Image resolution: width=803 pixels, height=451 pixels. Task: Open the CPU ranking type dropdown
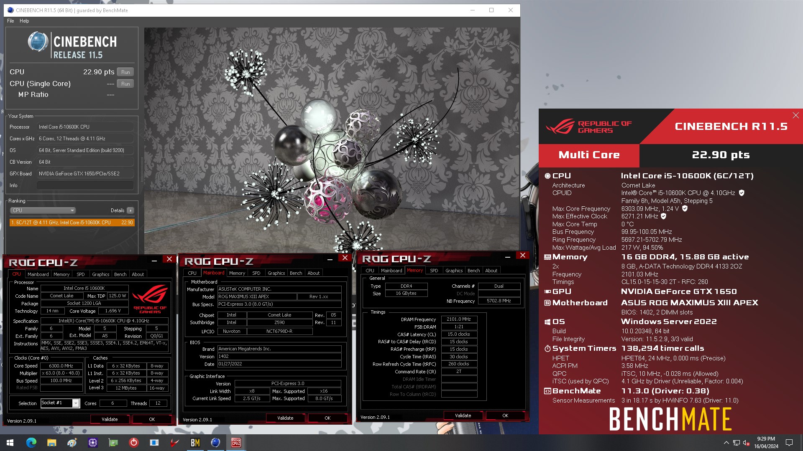[43, 210]
